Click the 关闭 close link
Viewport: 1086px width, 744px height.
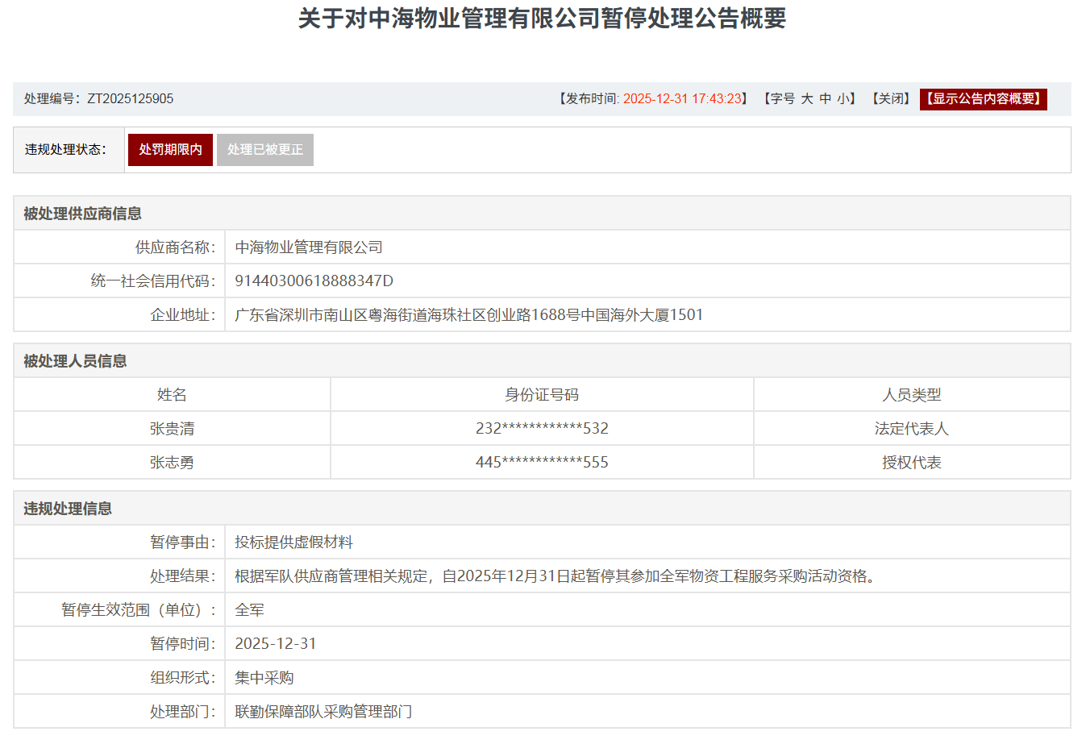[x=890, y=100]
